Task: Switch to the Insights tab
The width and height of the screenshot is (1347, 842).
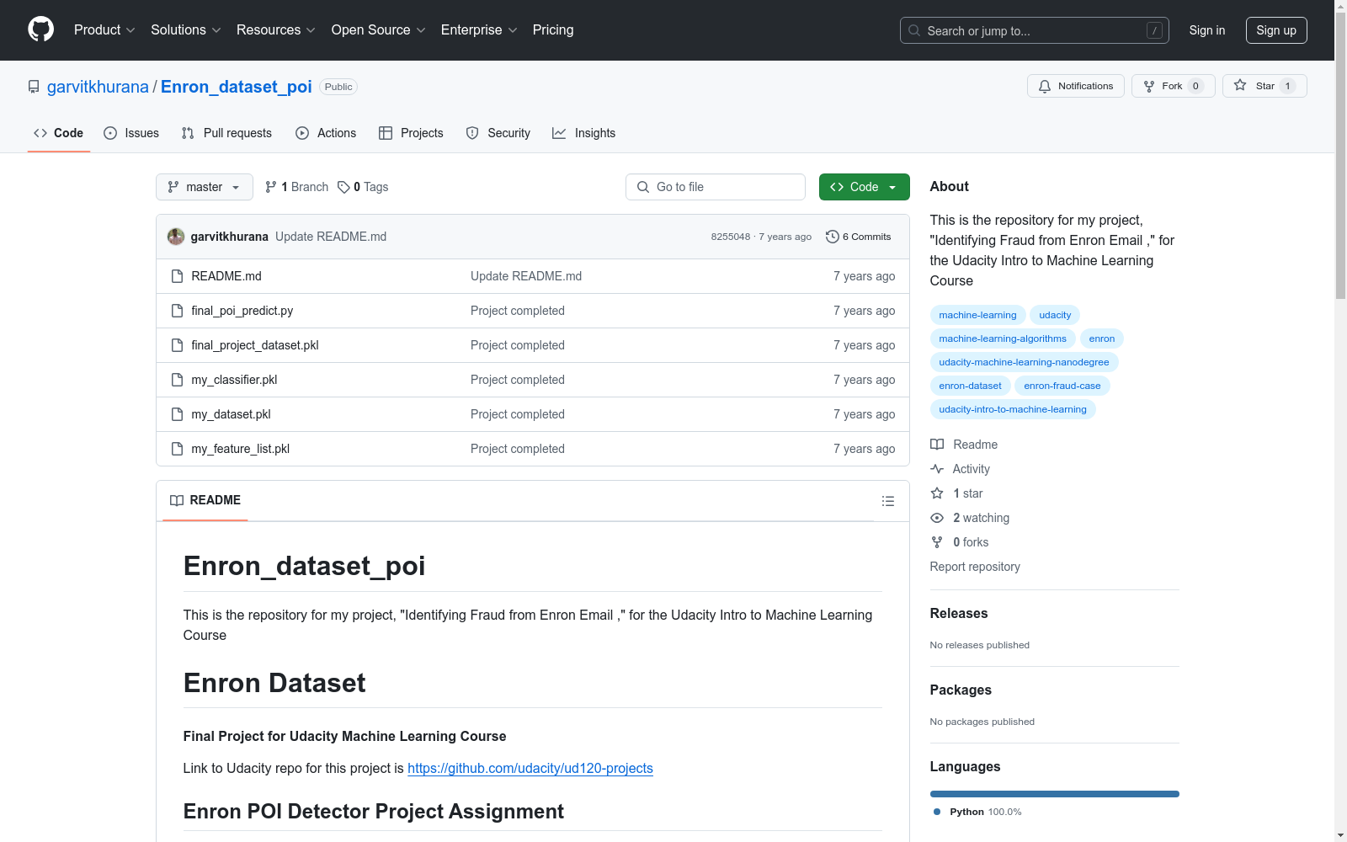Action: point(584,133)
